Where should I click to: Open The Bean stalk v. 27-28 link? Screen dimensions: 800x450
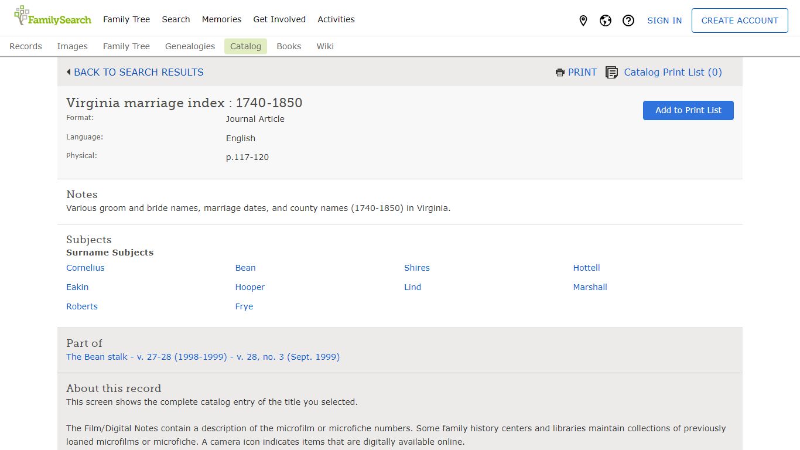(x=203, y=357)
